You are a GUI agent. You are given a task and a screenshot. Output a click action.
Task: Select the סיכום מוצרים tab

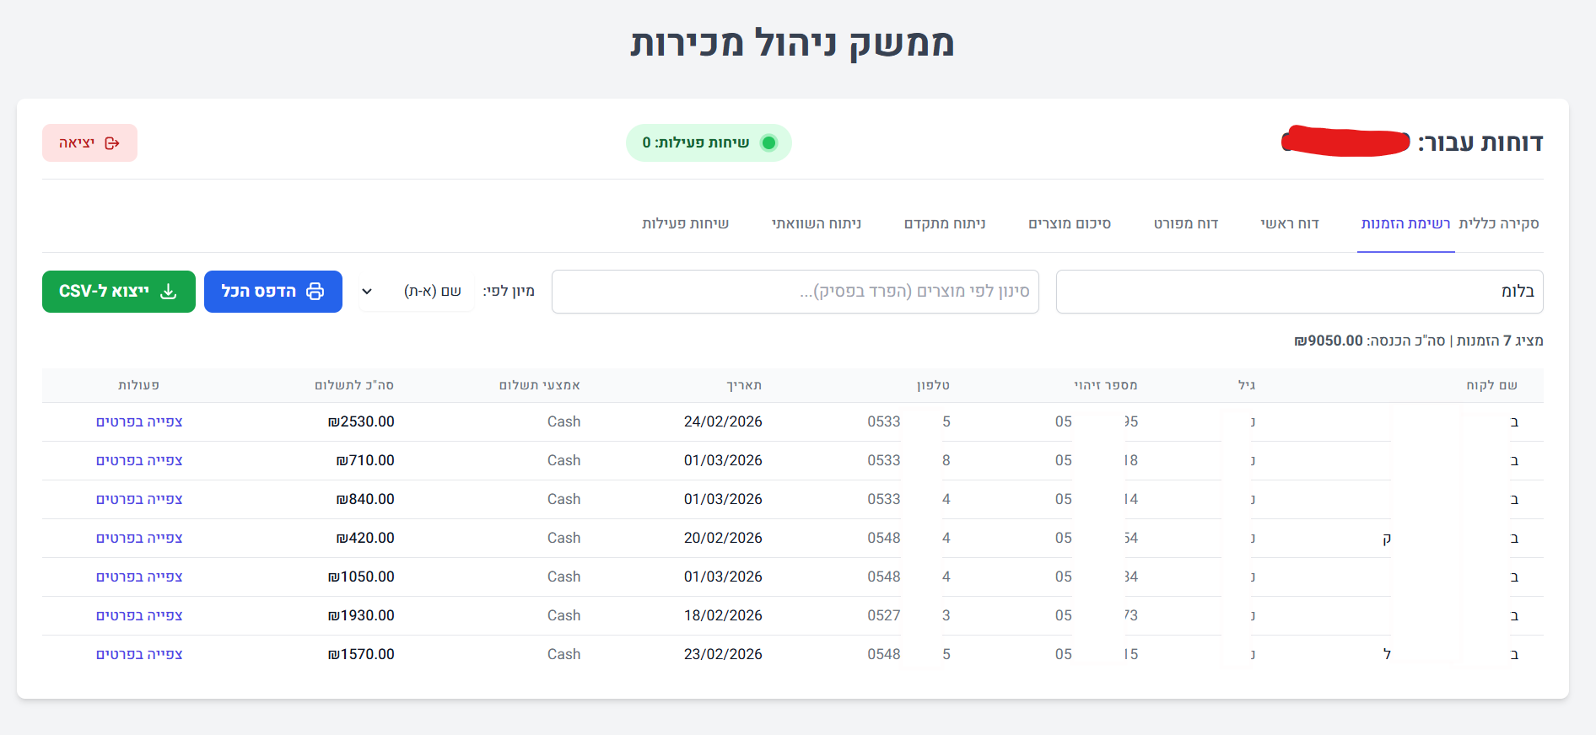1069,223
